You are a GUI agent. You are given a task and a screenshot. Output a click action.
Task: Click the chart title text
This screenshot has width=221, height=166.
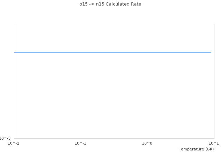click(110, 4)
